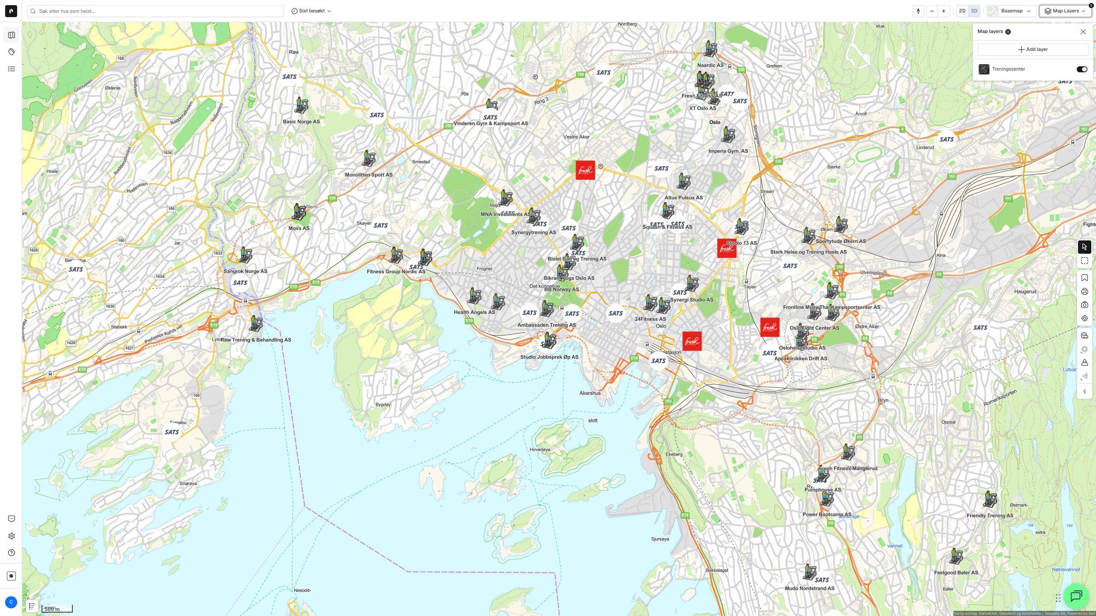1096x616 pixels.
Task: Open the bookmark tool
Action: point(1084,278)
